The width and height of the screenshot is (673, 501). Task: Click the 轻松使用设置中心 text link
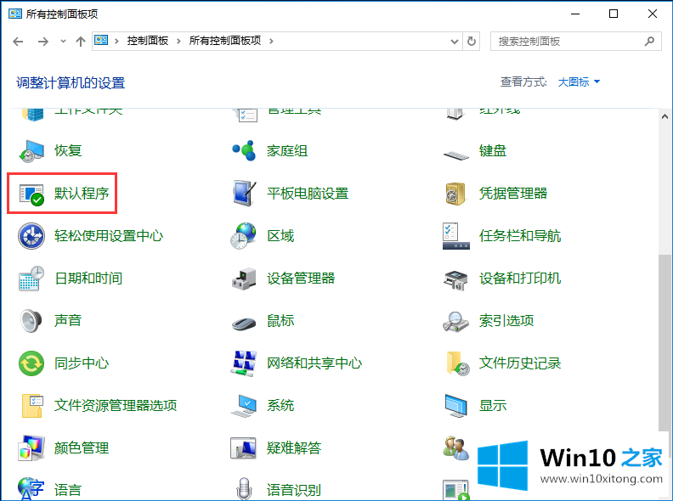click(x=109, y=236)
